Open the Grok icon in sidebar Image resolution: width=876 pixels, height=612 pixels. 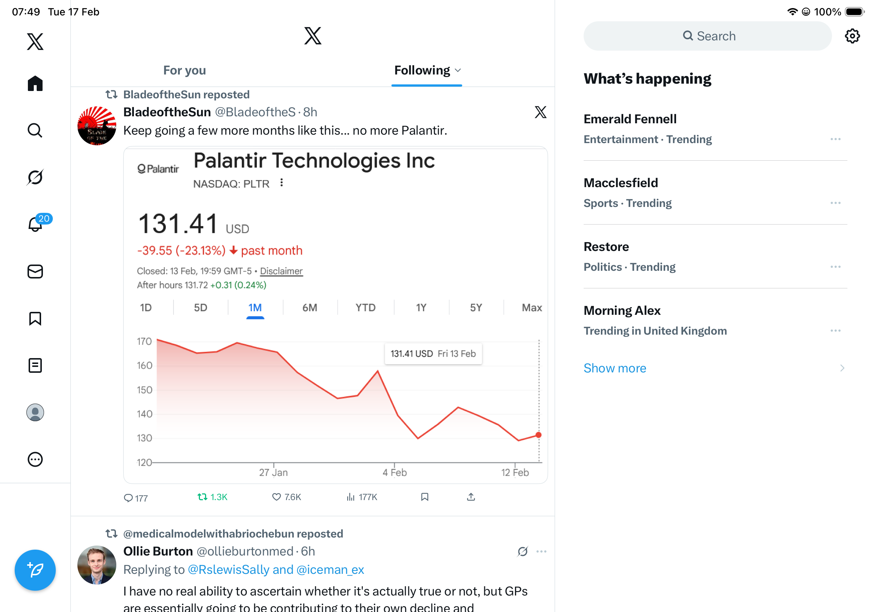click(x=35, y=178)
